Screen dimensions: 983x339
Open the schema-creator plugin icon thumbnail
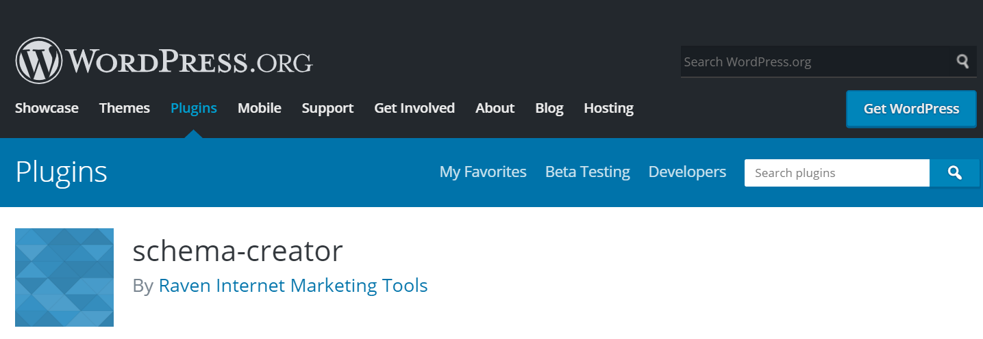[x=64, y=277]
